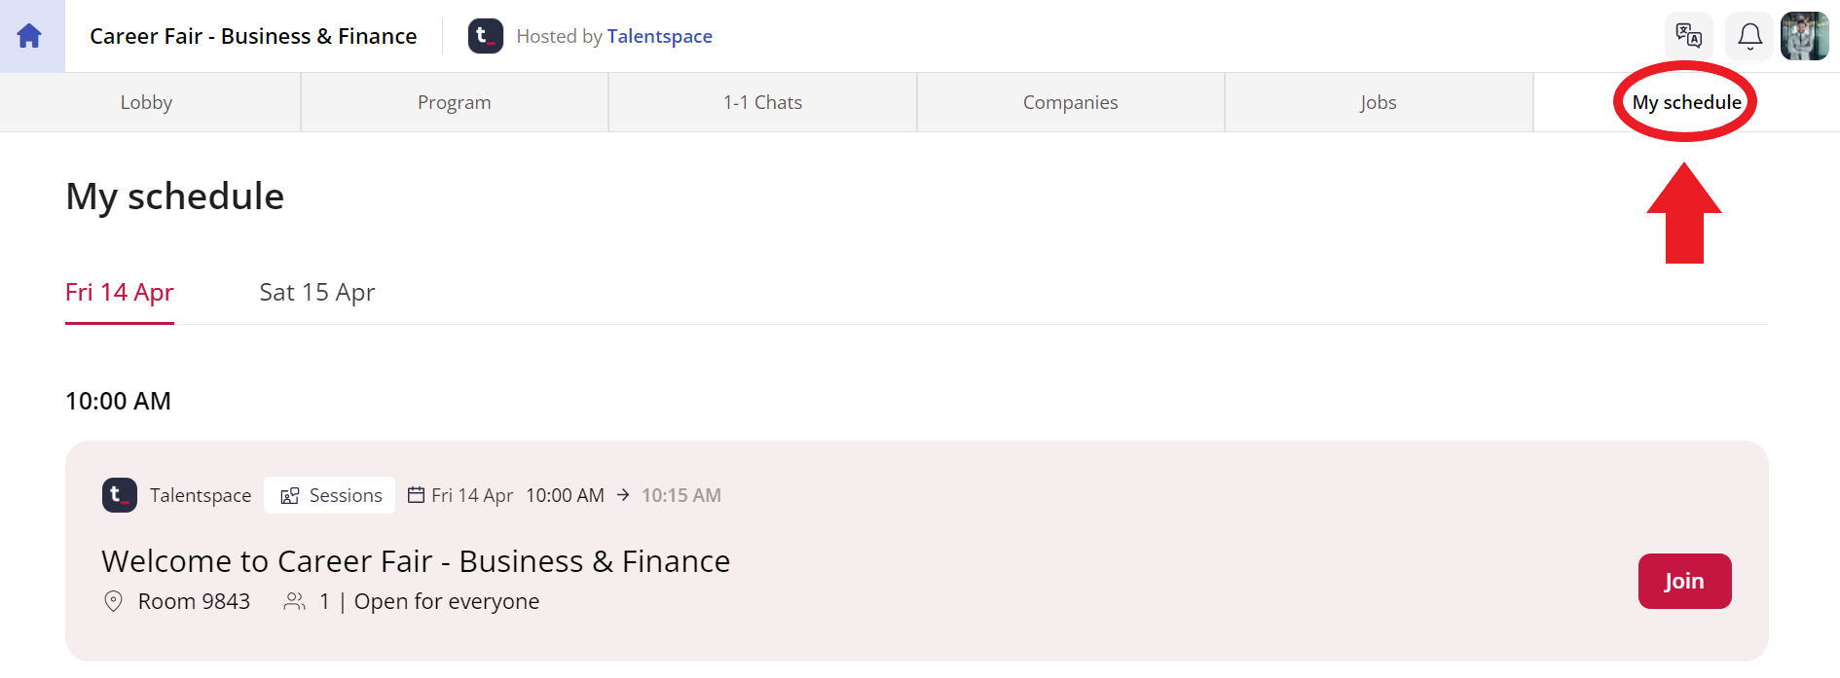Click the calendar icon beside Fri 14 Apr
The image size is (1840, 678).
tap(416, 495)
